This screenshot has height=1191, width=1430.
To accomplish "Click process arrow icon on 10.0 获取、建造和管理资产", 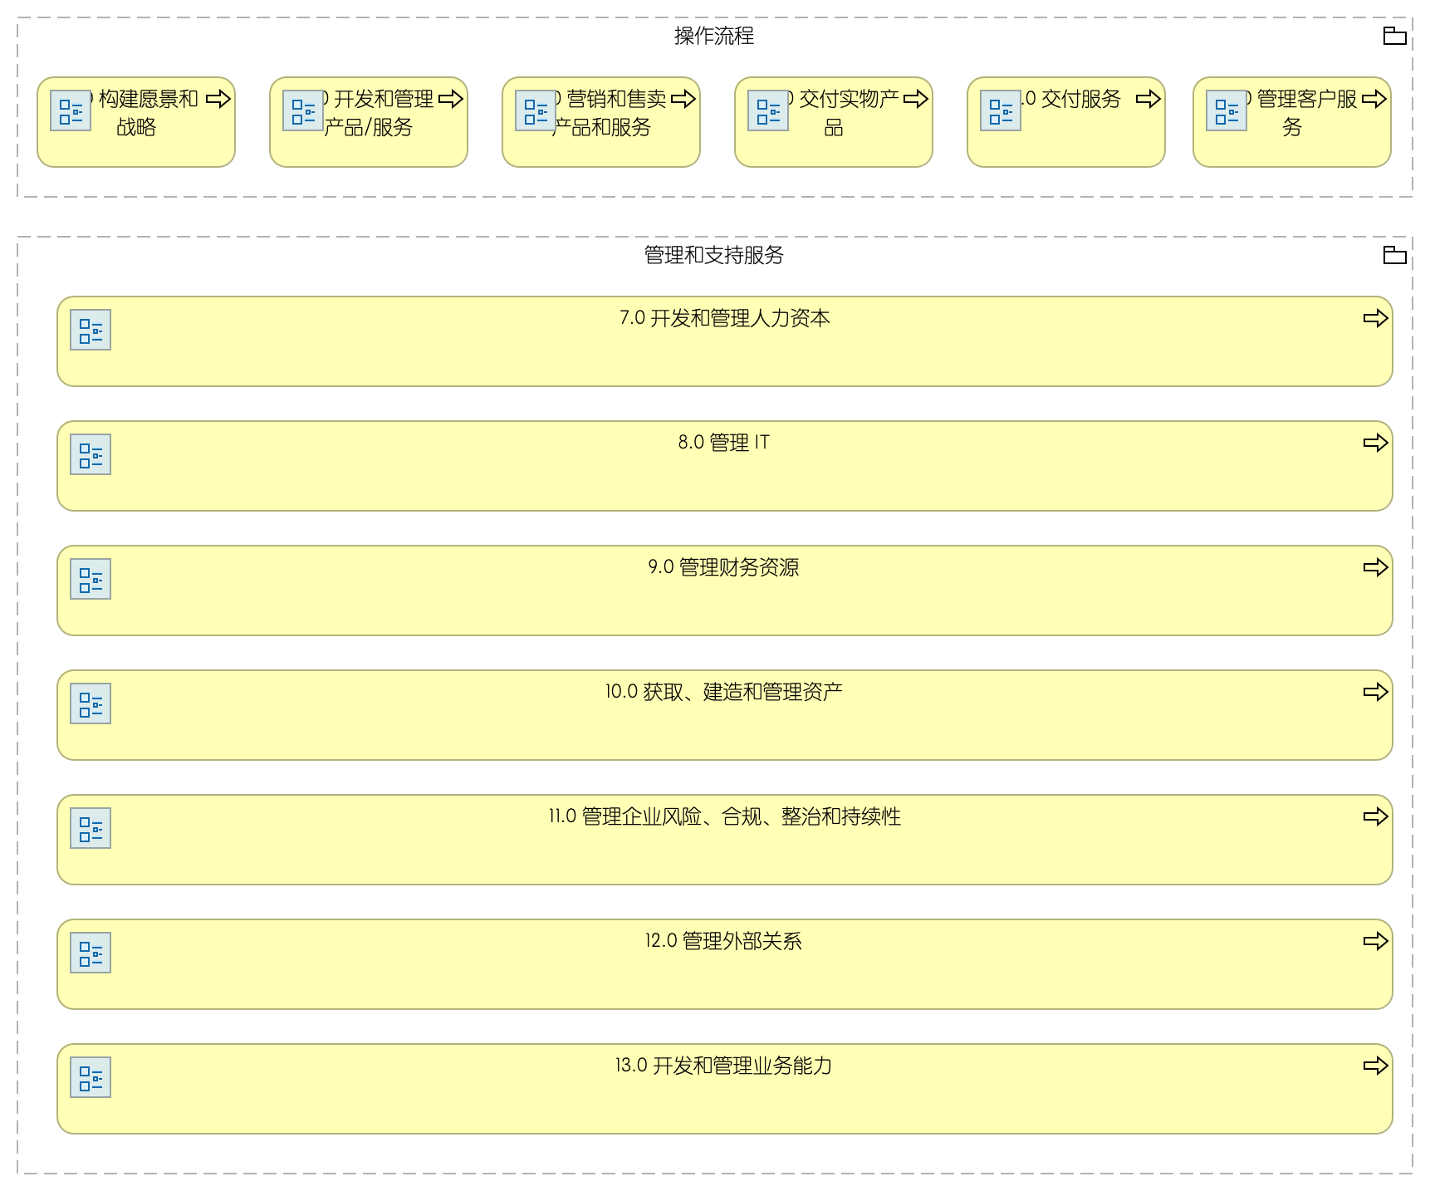I will pyautogui.click(x=1376, y=692).
